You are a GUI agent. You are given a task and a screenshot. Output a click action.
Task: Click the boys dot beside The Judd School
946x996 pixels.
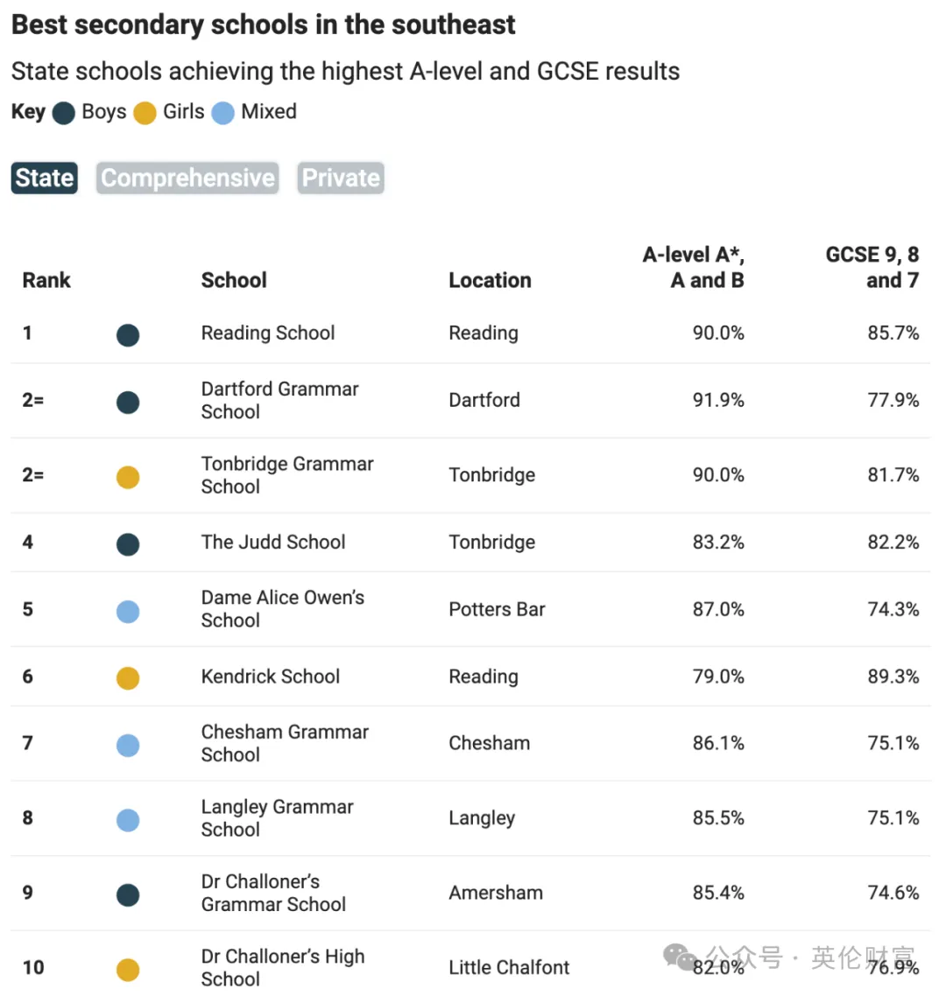click(x=128, y=544)
